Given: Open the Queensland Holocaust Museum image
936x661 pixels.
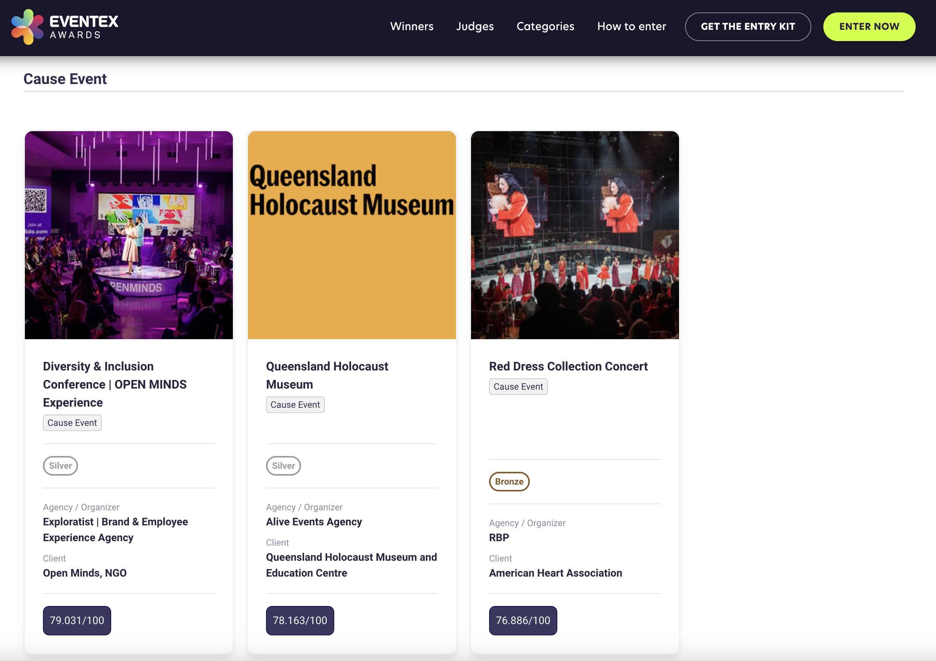Looking at the screenshot, I should [x=352, y=235].
